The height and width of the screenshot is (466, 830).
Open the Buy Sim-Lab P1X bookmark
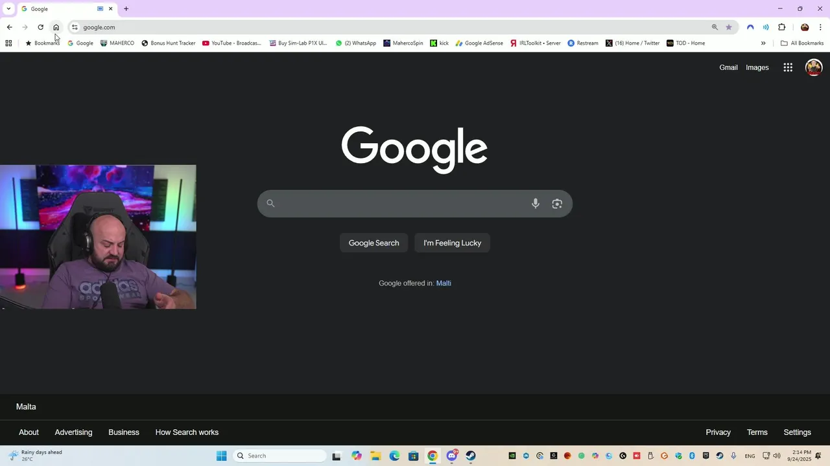point(298,43)
